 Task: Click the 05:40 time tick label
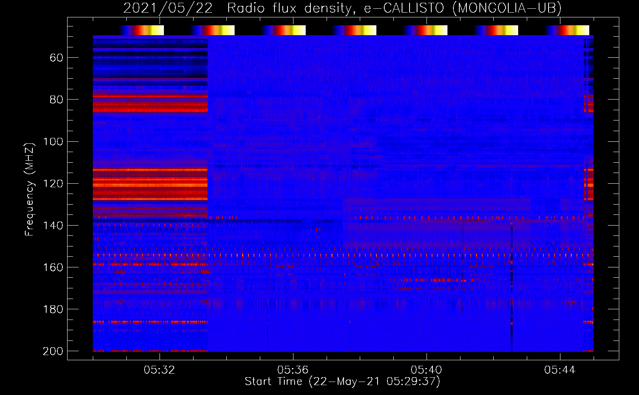pos(427,370)
